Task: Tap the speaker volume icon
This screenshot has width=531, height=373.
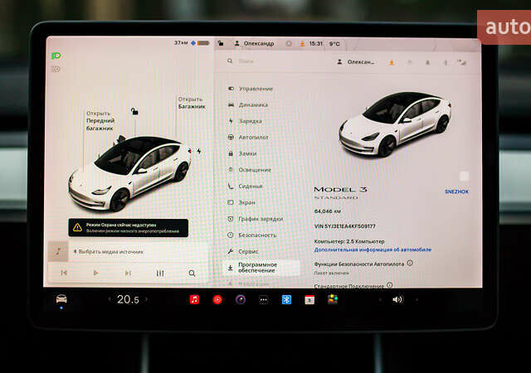Action: [397, 299]
